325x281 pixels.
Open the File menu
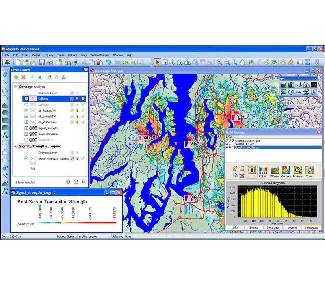tap(7, 55)
